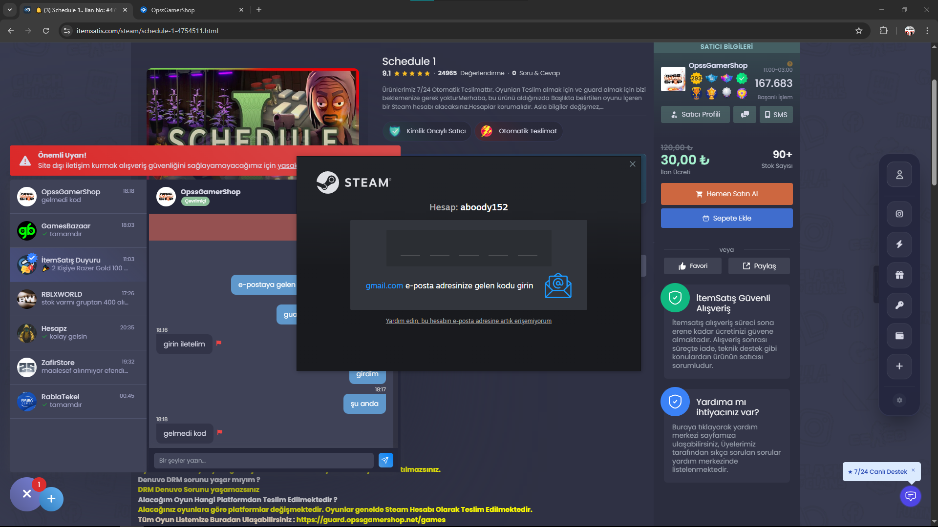
Task: Send the chat message with paper-plane button
Action: (385, 460)
